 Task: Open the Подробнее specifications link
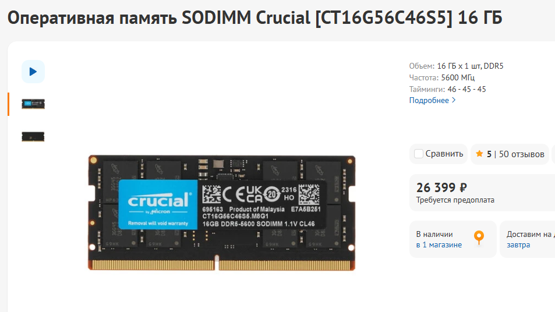coord(429,101)
